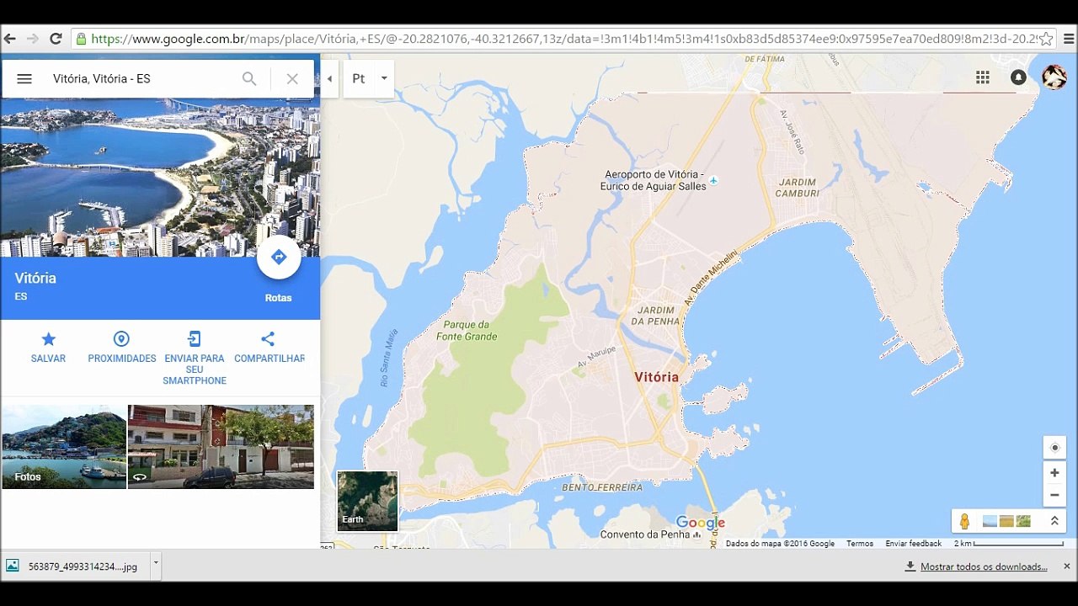Click the Enviar feedback link
The width and height of the screenshot is (1078, 606).
pyautogui.click(x=914, y=544)
